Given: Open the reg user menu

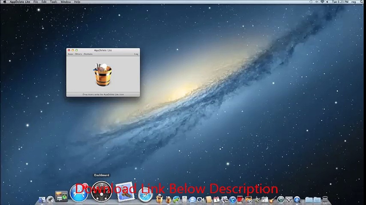Looking at the screenshot, I should pyautogui.click(x=354, y=2).
